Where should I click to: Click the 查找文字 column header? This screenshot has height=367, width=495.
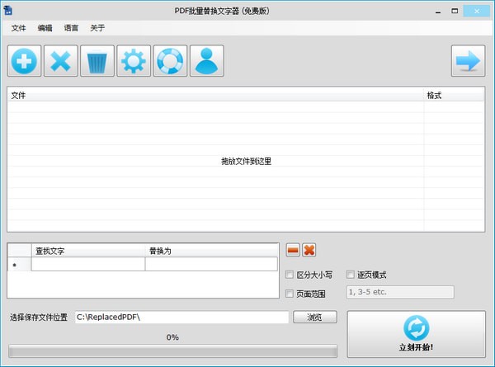[88, 251]
